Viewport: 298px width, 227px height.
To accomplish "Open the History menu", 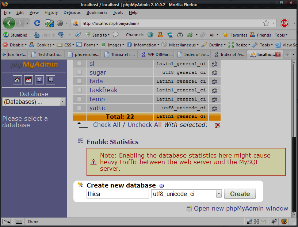I will 51,12.
